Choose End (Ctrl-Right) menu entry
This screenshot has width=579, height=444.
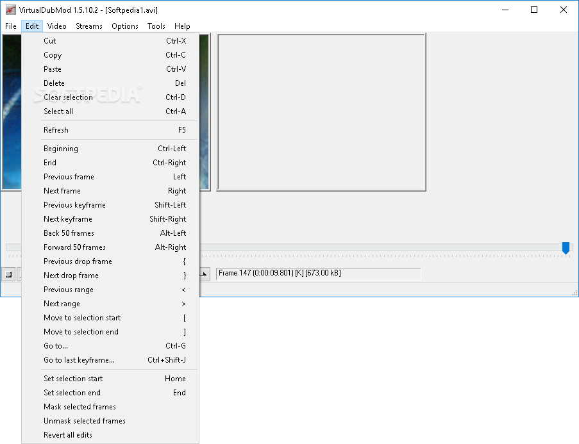point(110,162)
